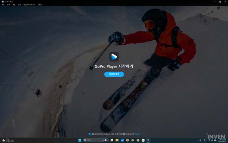Open the clock and date in taskbar

pyautogui.click(x=222, y=140)
